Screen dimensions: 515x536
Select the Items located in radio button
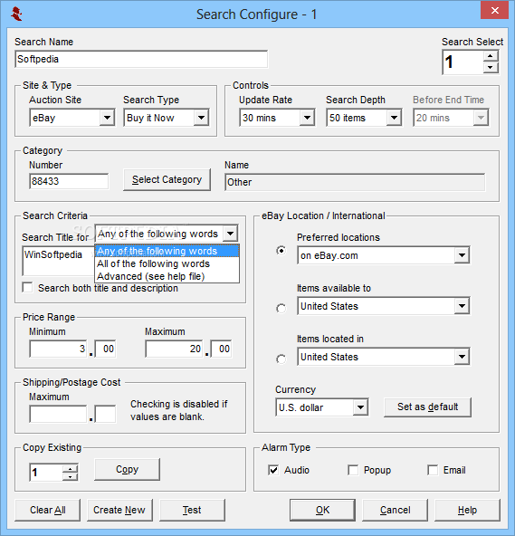281,359
